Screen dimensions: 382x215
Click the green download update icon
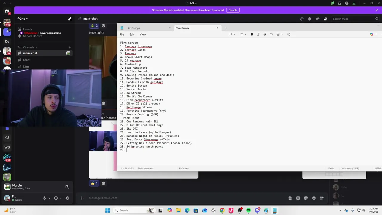(x=354, y=3)
